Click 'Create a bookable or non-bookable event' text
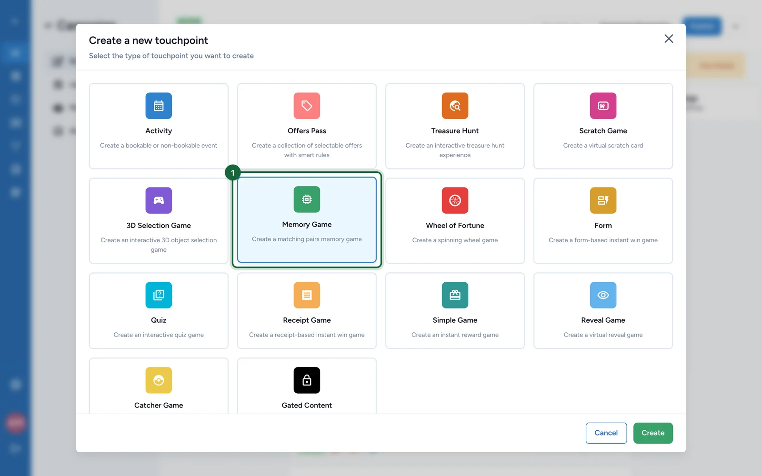The width and height of the screenshot is (762, 476). 159,146
